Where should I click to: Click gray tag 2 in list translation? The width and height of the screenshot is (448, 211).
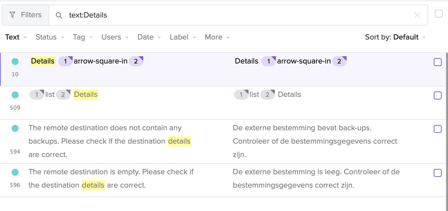point(267,95)
